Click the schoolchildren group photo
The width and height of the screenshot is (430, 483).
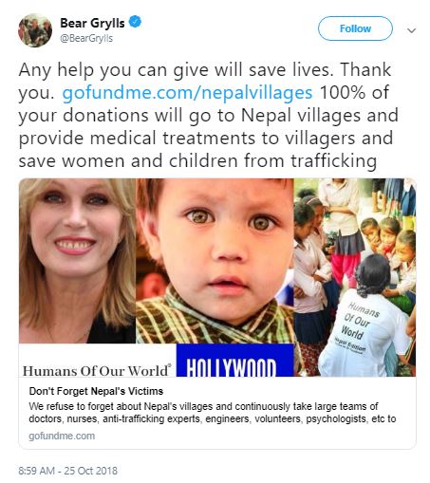(355, 277)
